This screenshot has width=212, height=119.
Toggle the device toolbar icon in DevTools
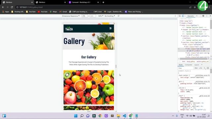coord(183,16)
